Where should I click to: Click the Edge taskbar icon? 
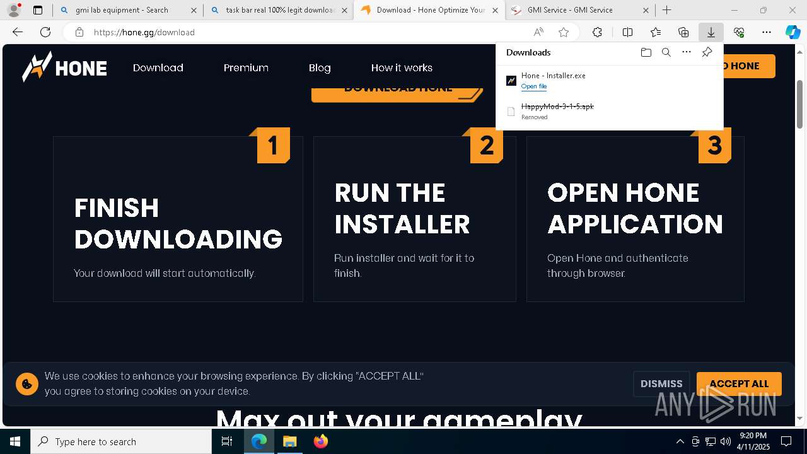coord(259,441)
